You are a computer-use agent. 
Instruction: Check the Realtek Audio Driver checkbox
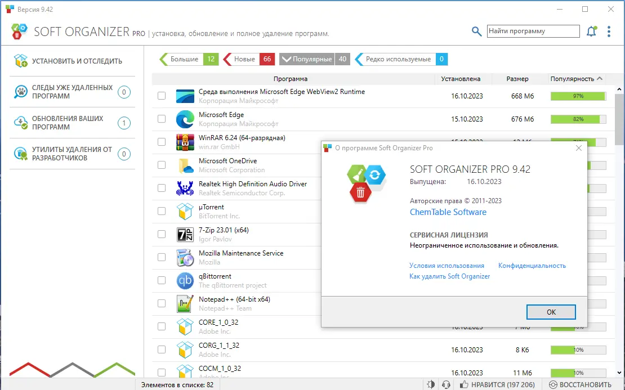[x=162, y=188]
